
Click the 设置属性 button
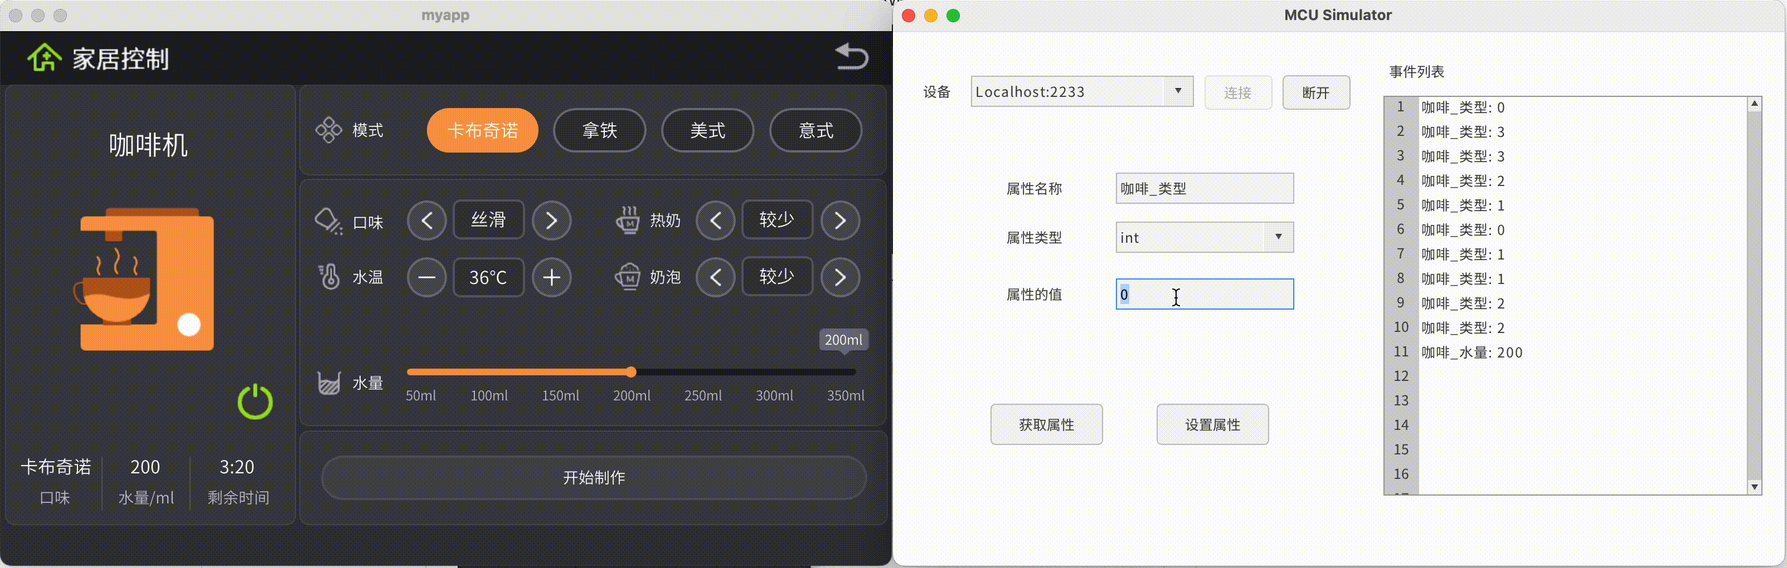[x=1213, y=425]
